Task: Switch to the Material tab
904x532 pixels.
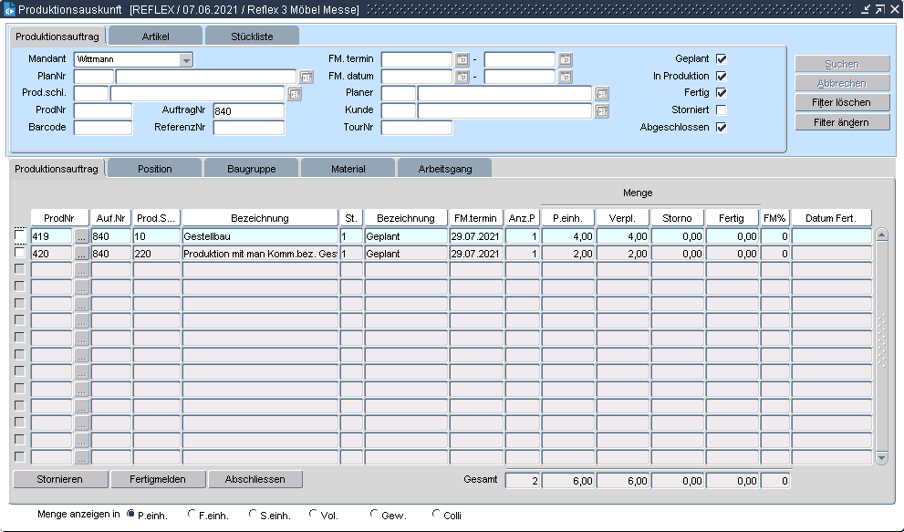Action: pyautogui.click(x=348, y=169)
